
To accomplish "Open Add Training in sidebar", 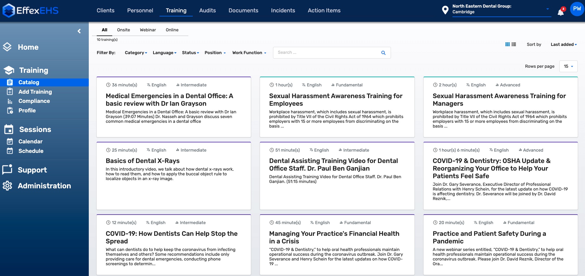I will [35, 92].
